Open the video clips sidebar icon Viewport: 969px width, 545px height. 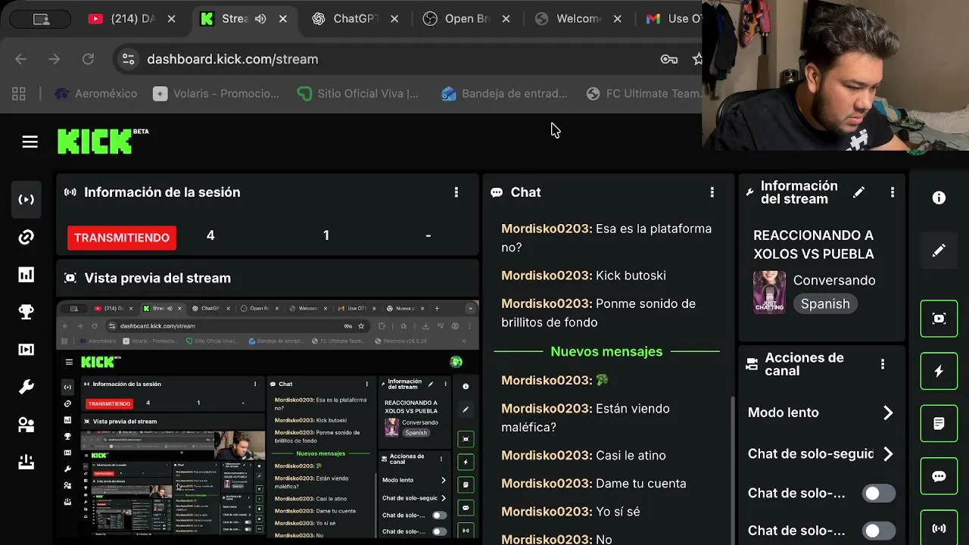[26, 349]
